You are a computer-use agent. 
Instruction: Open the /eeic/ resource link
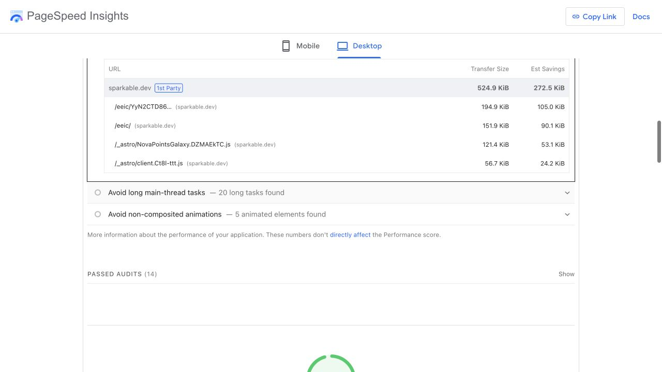(123, 126)
